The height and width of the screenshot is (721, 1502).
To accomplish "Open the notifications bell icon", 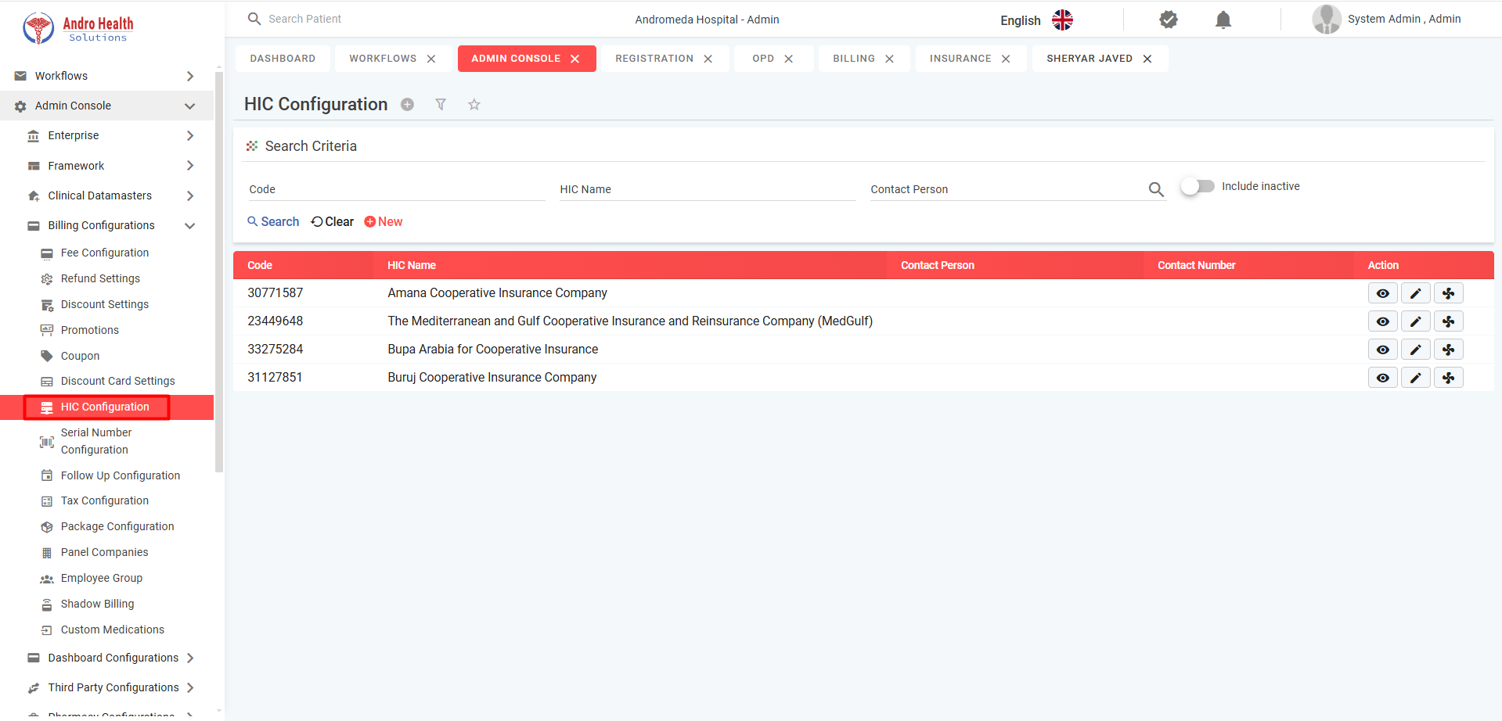I will 1223,20.
